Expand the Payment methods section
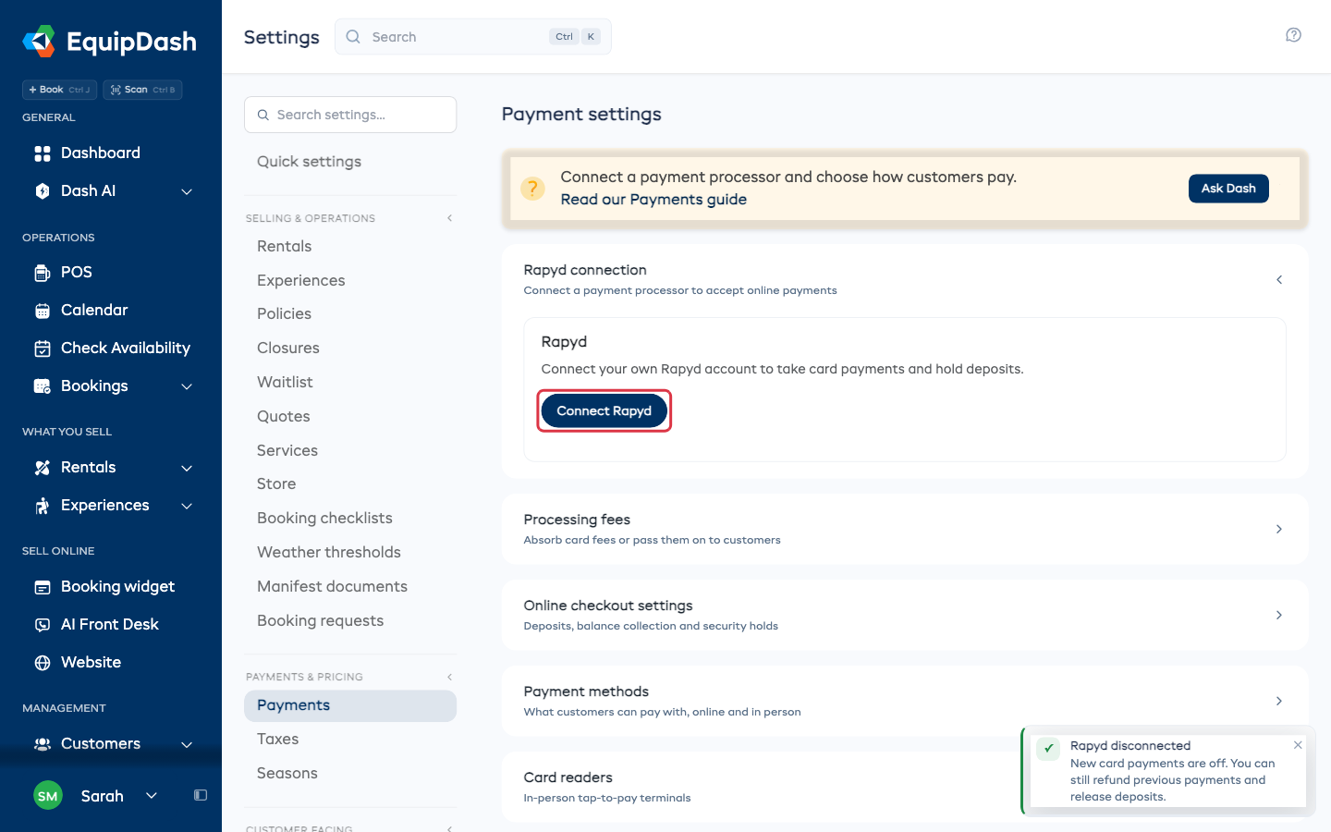Image resolution: width=1331 pixels, height=832 pixels. coord(1279,701)
